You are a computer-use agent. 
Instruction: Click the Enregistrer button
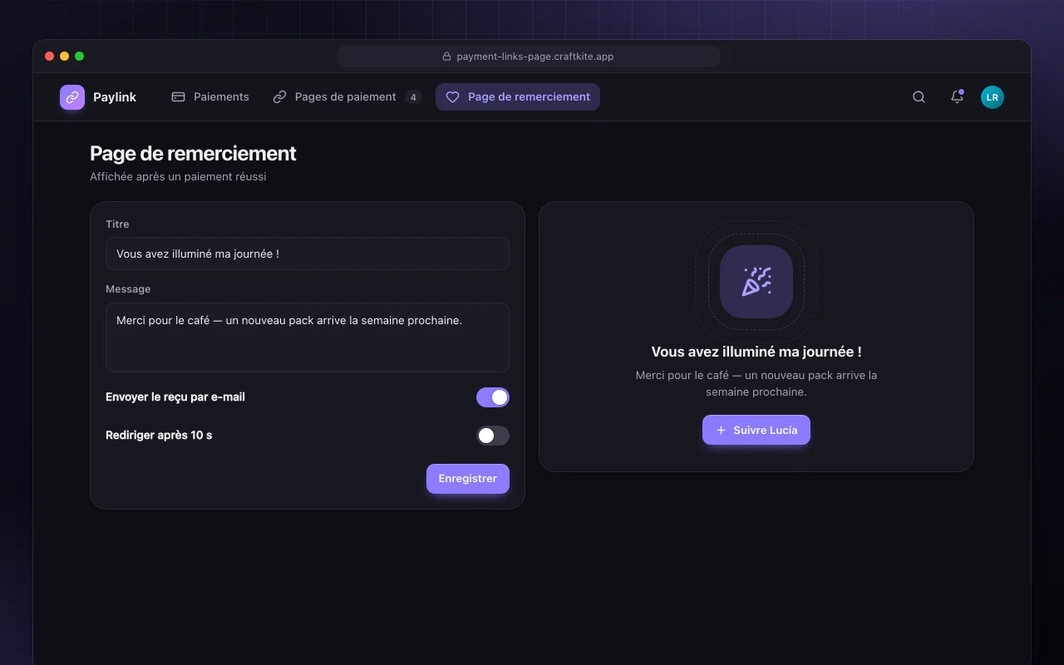468,479
